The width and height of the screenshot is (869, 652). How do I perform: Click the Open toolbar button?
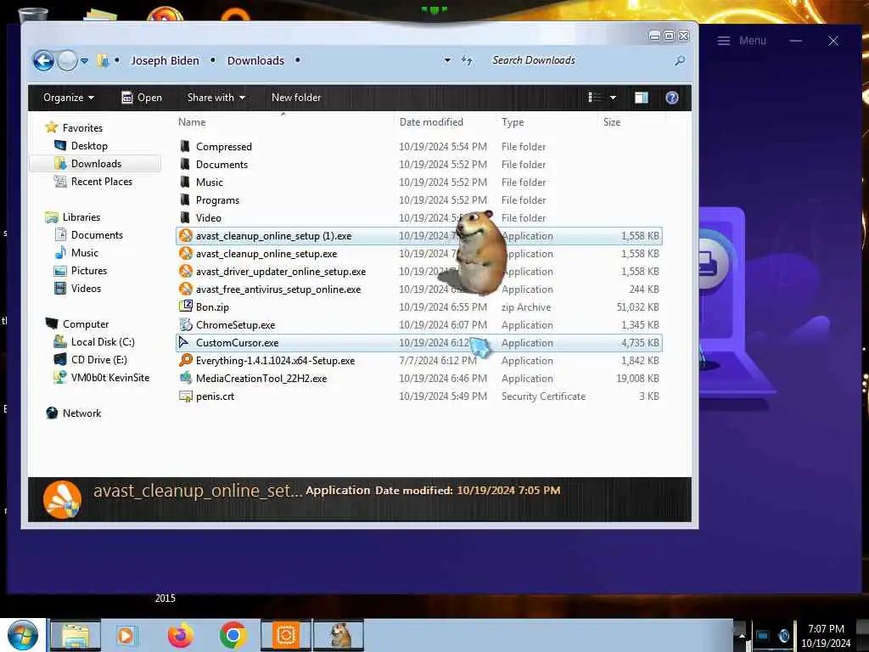tap(142, 98)
